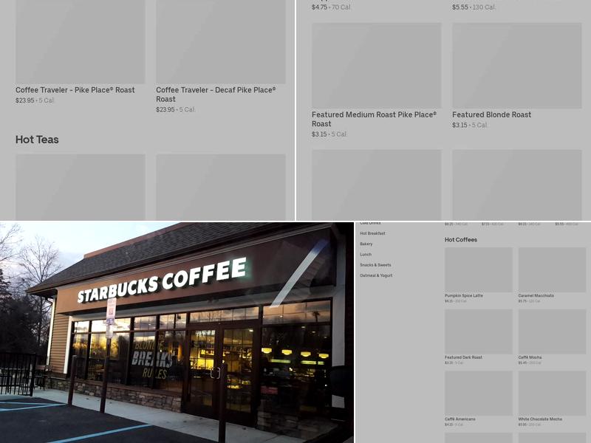This screenshot has width=591, height=443.
Task: Click the "$5.55 · 130 Cal" price text
Action: click(x=474, y=7)
